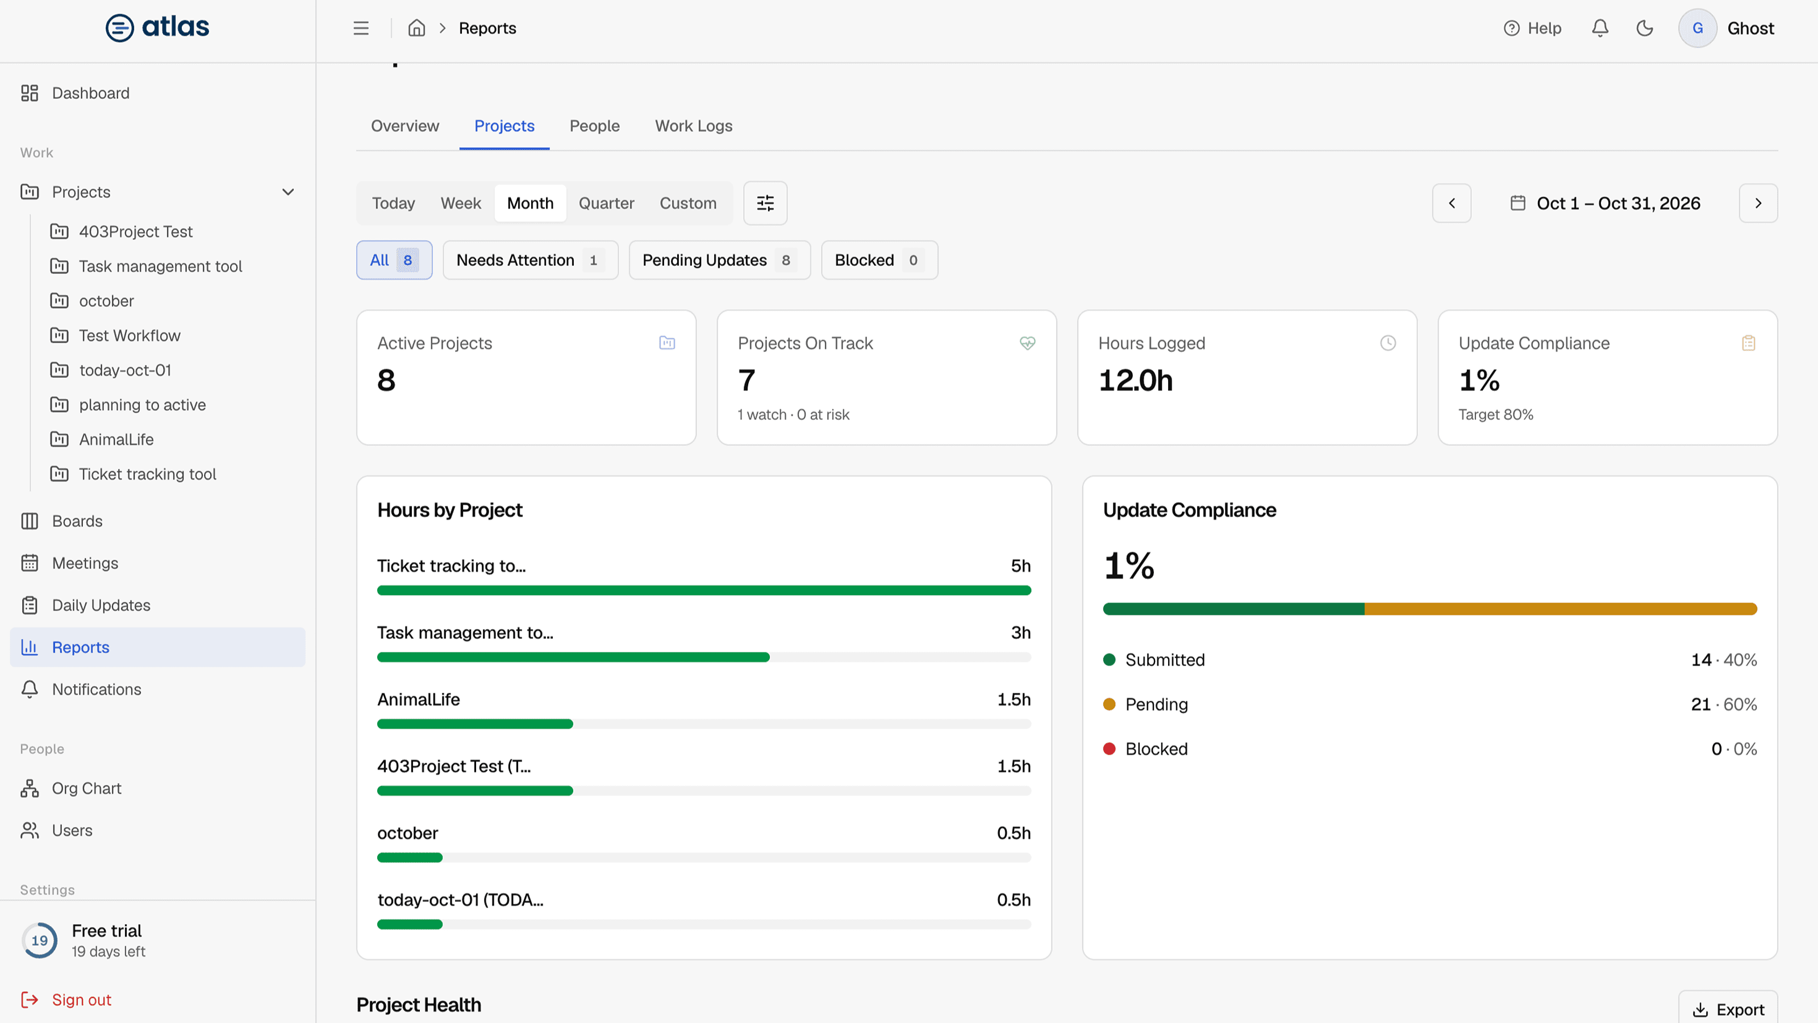This screenshot has height=1023, width=1818.
Task: Click the atlas logo
Action: (x=157, y=27)
